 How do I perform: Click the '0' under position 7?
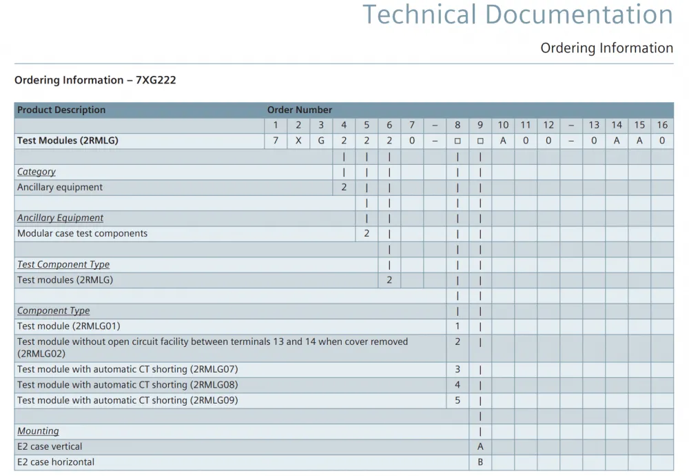[412, 141]
